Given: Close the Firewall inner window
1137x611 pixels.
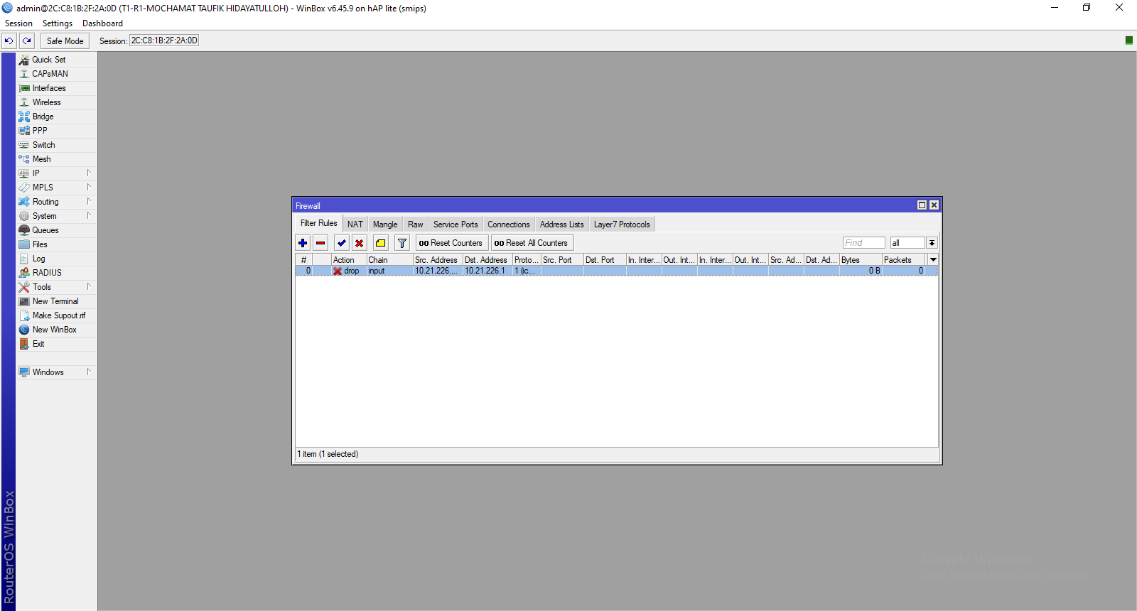Looking at the screenshot, I should (934, 205).
